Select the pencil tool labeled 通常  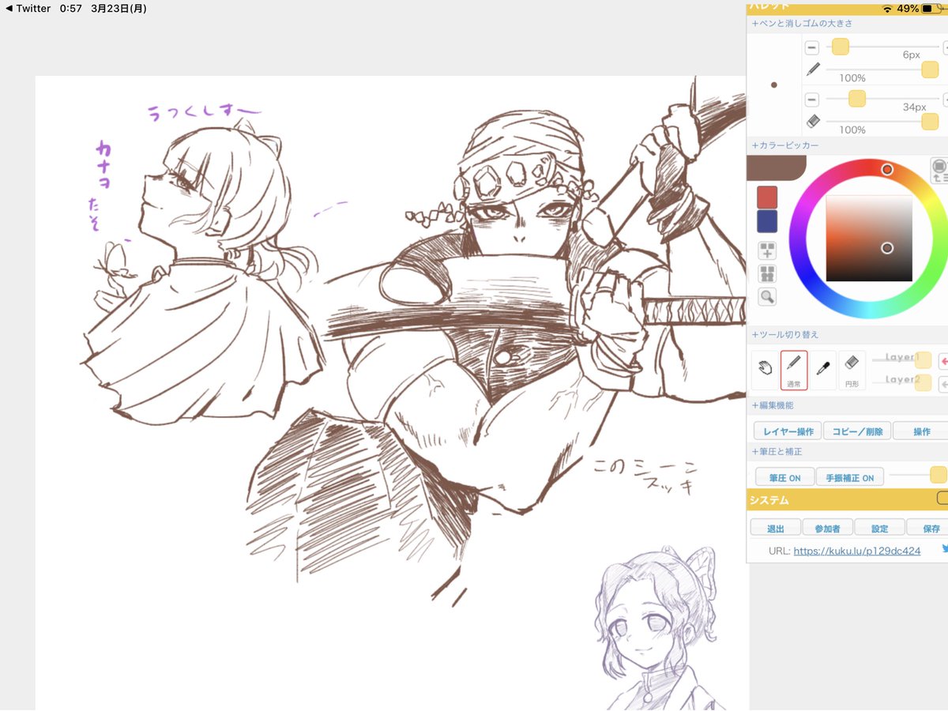[794, 369]
